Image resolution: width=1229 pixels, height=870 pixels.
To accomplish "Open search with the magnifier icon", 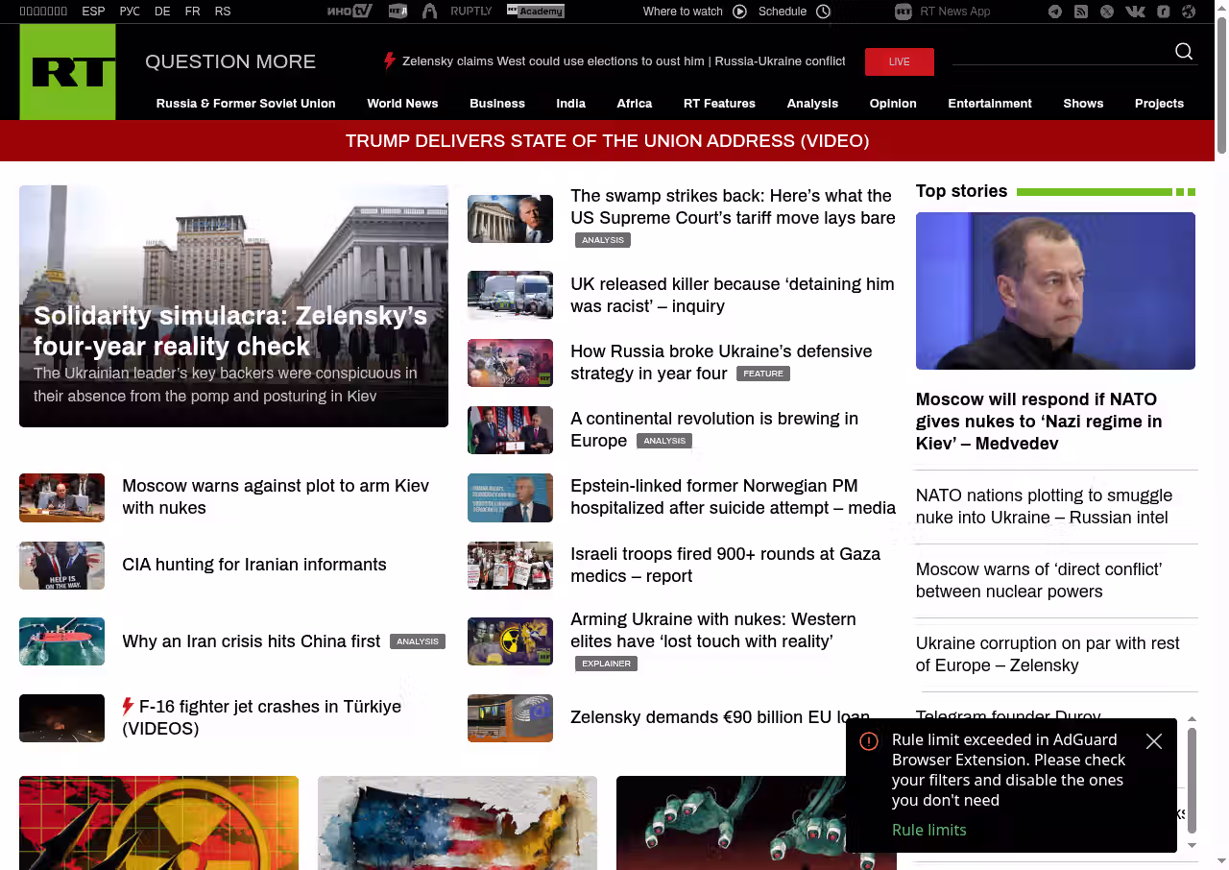I will [x=1184, y=52].
